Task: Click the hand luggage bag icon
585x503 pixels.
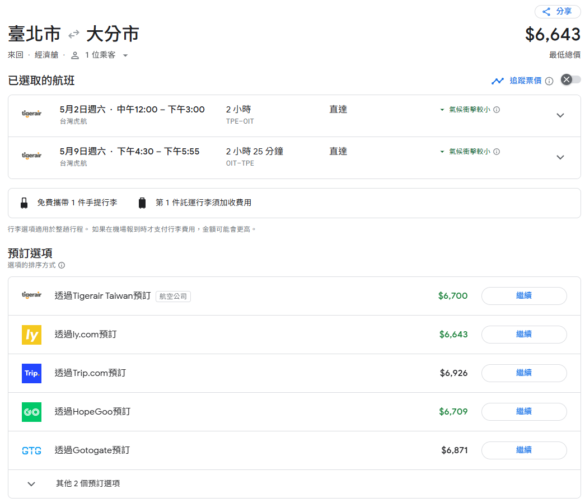Action: (x=24, y=202)
